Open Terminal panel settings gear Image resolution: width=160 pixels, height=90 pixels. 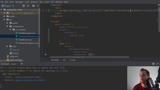(x=153, y=64)
